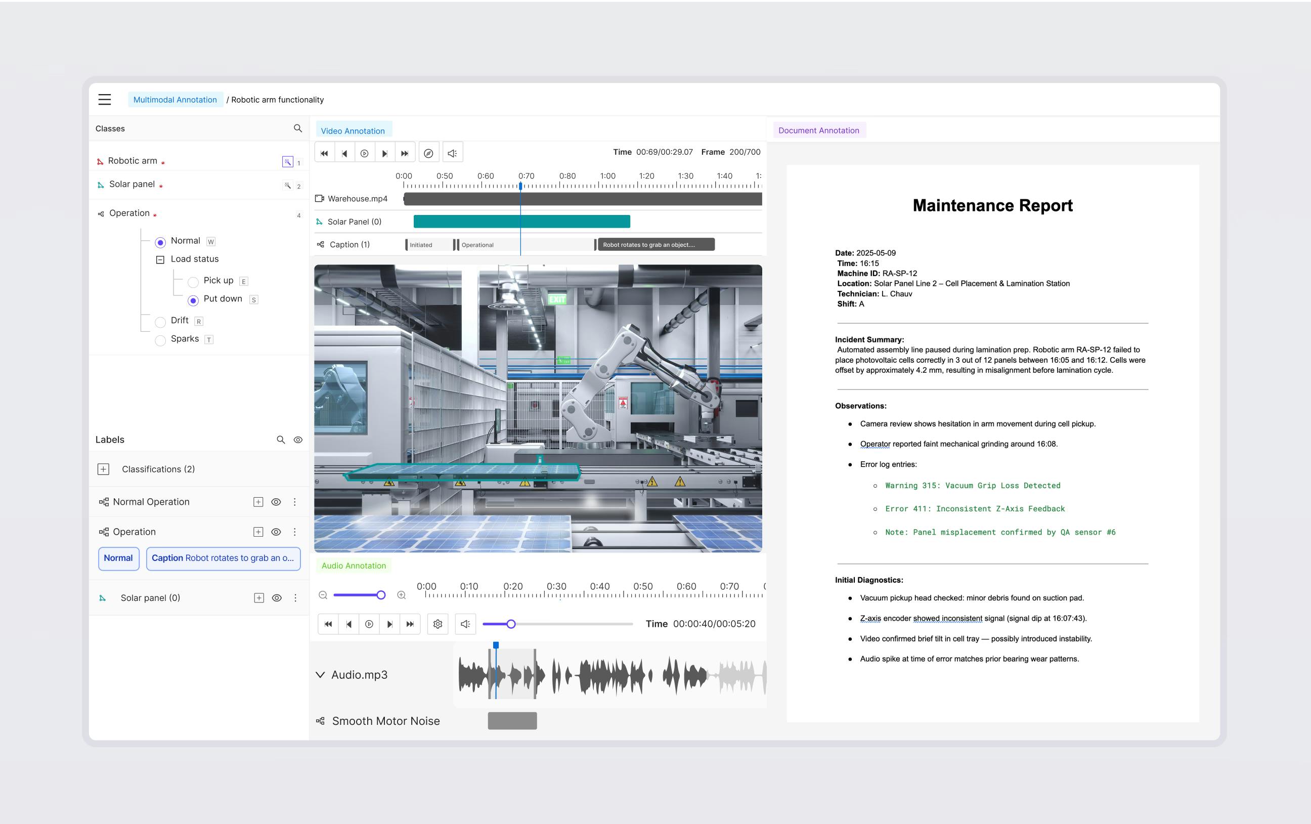Hide the Normal Operation label
The height and width of the screenshot is (824, 1311).
pyautogui.click(x=276, y=502)
